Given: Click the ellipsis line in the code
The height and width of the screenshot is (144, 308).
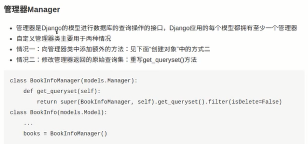Looking at the screenshot, I should coord(28,123).
